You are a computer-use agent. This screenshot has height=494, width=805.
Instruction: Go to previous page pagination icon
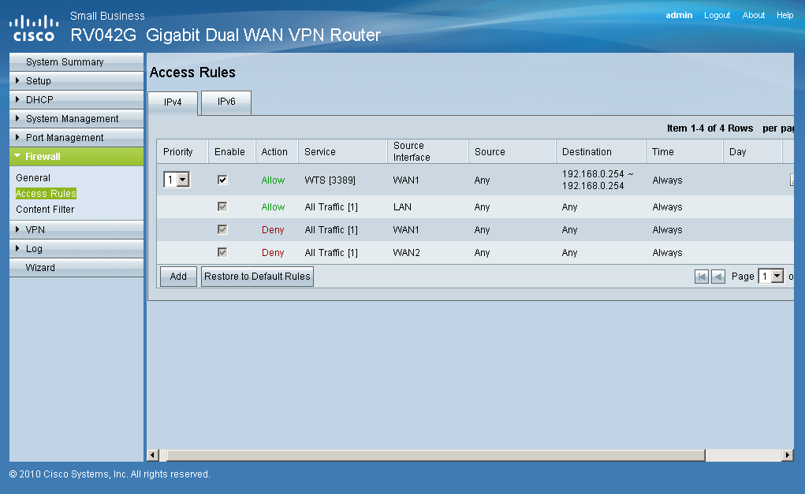pos(718,277)
